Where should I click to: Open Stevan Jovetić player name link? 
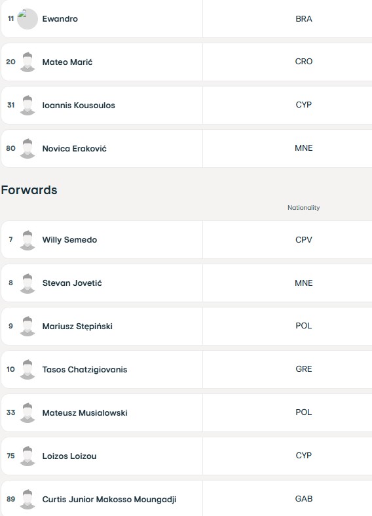coord(72,283)
